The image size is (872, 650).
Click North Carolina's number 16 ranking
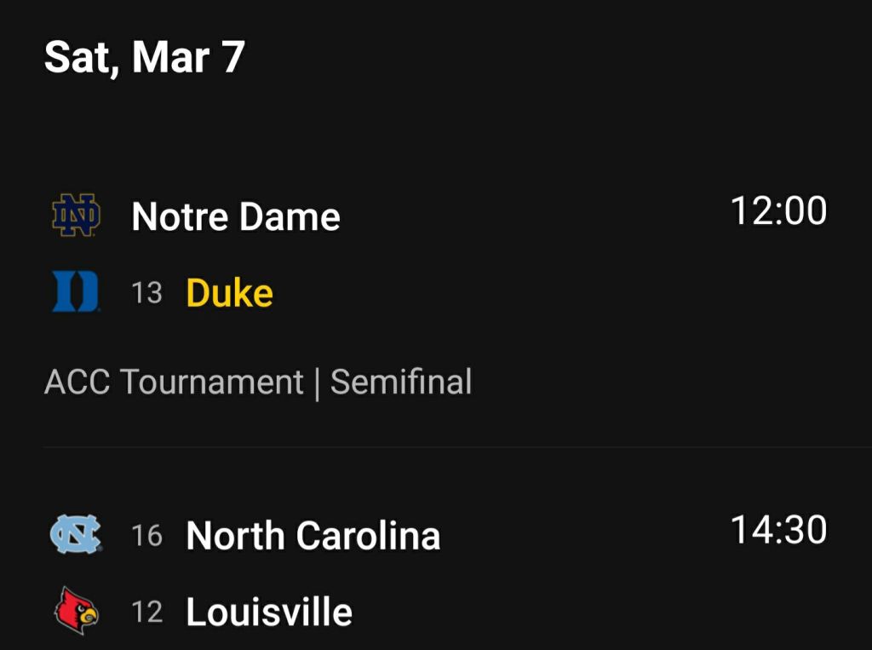[146, 536]
